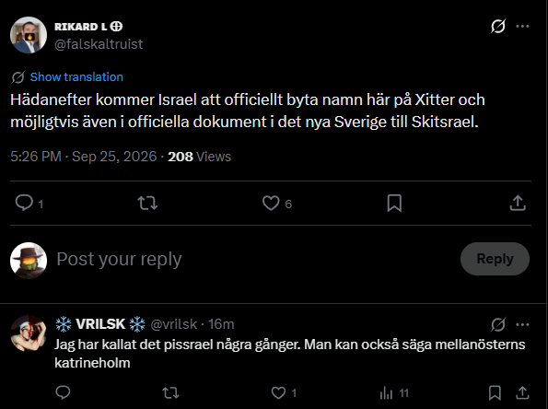Like the VRILSK reply
The width and height of the screenshot is (548, 409).
(x=278, y=393)
